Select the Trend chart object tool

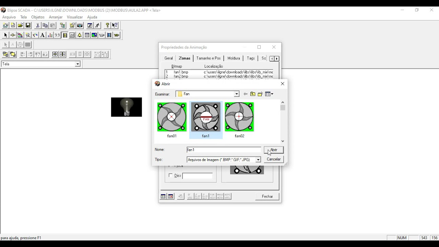(x=21, y=35)
